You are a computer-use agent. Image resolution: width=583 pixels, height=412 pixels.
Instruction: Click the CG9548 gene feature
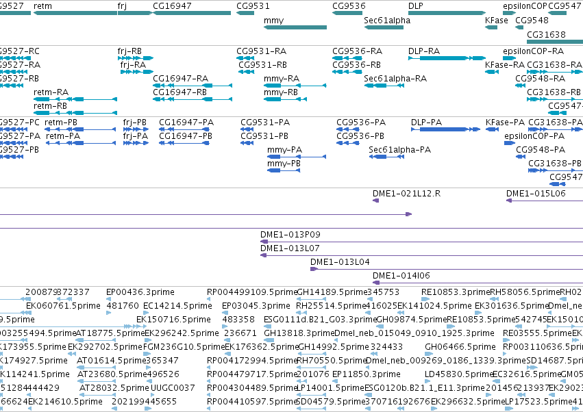pyautogui.click(x=519, y=27)
